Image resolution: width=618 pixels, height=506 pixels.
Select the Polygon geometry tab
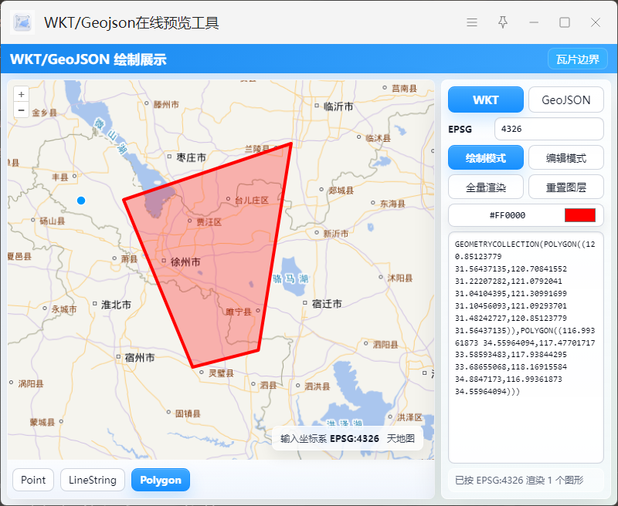(161, 480)
